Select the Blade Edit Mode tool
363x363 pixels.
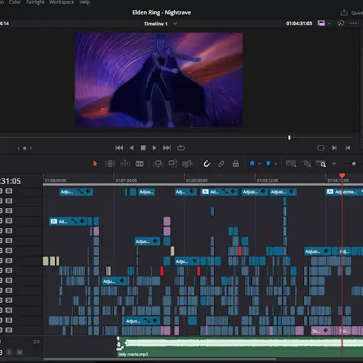(x=139, y=164)
